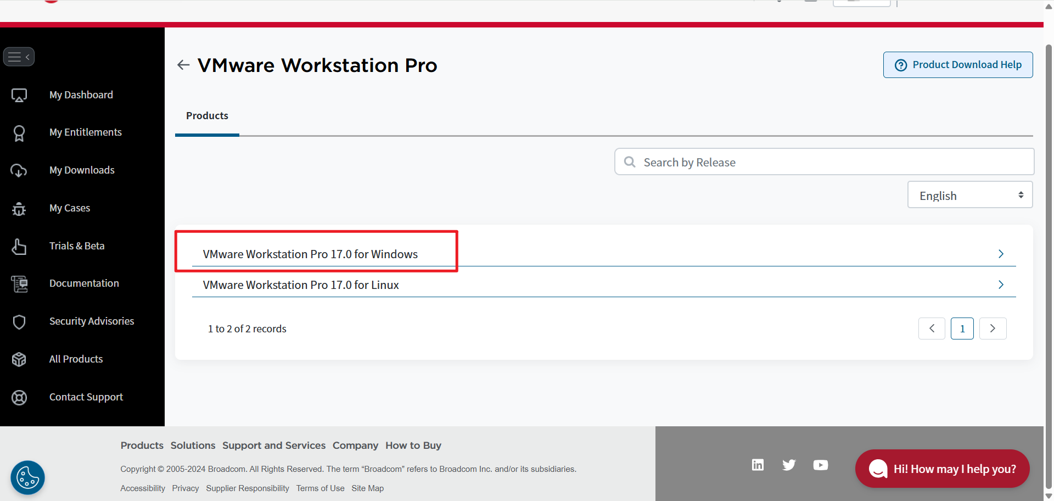The image size is (1054, 501).
Task: Click the My Entitlements ribbon icon
Action: pos(19,133)
